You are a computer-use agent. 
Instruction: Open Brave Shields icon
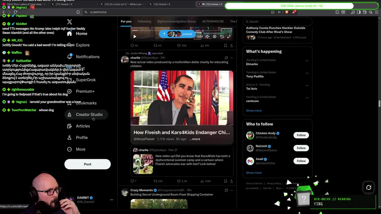(x=287, y=12)
